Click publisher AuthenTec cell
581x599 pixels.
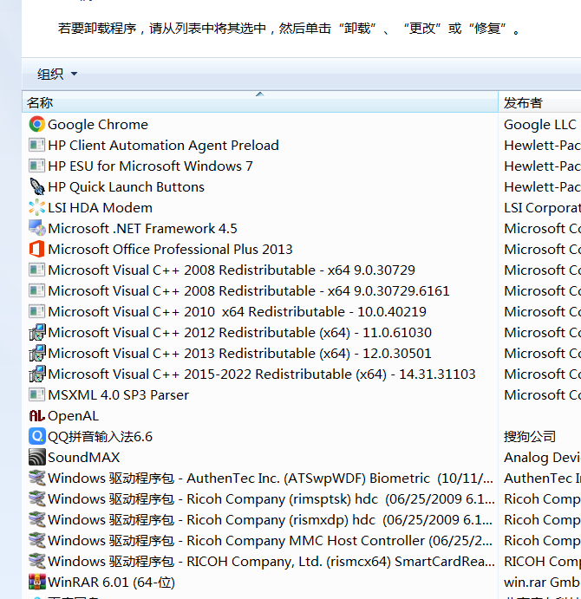point(542,478)
